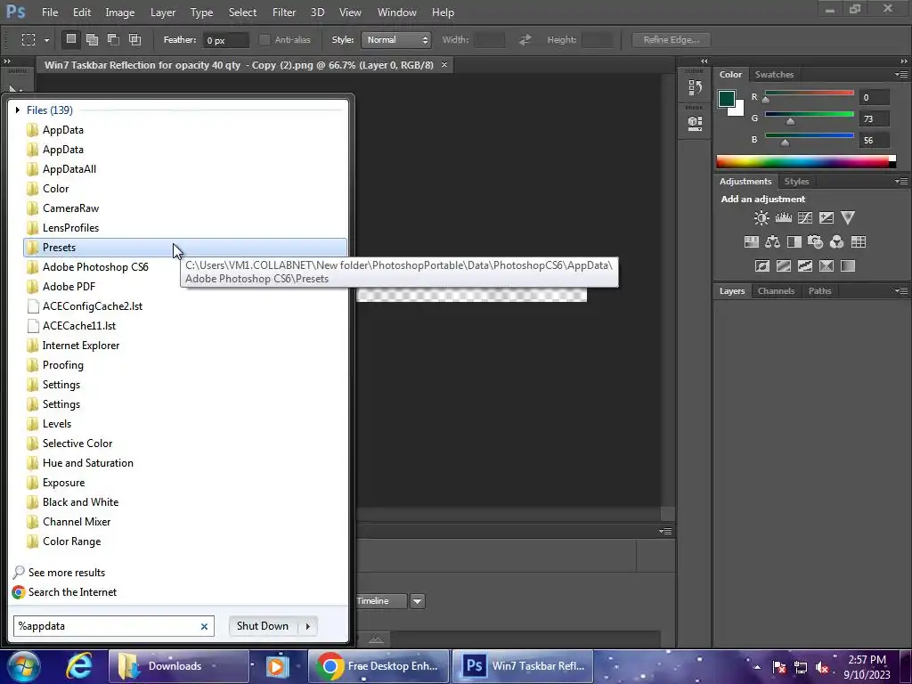
Task: Open the Timeline type dropdown arrow
Action: [417, 601]
